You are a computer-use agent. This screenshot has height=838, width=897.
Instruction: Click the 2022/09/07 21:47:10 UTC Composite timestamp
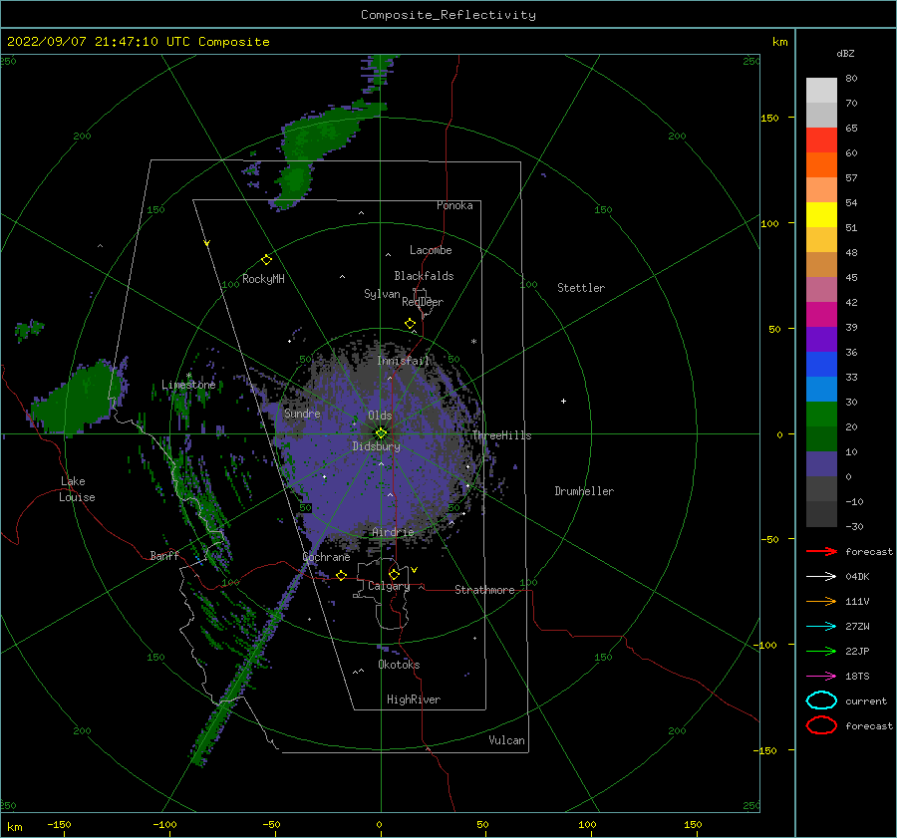click(138, 41)
